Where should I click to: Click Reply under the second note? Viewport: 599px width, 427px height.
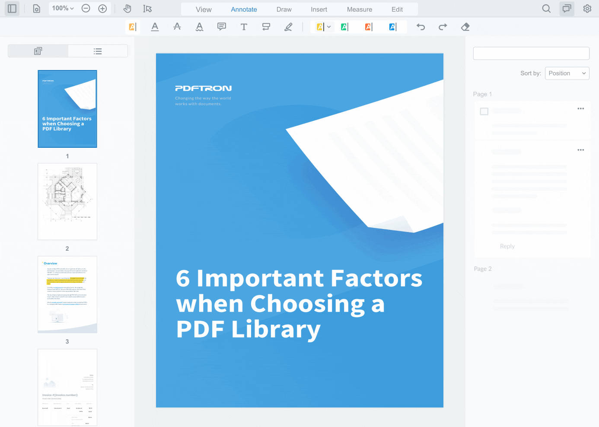pos(507,246)
